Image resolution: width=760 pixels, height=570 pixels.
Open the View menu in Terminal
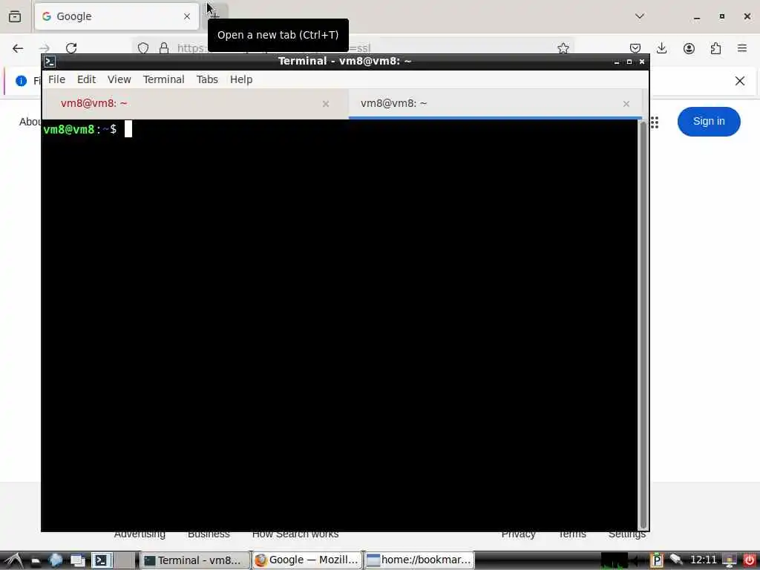pos(119,79)
